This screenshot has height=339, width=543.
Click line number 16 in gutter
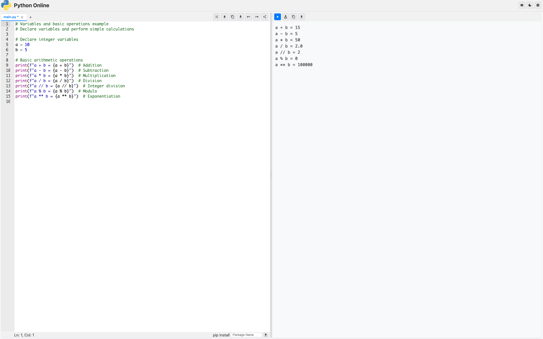coord(8,101)
